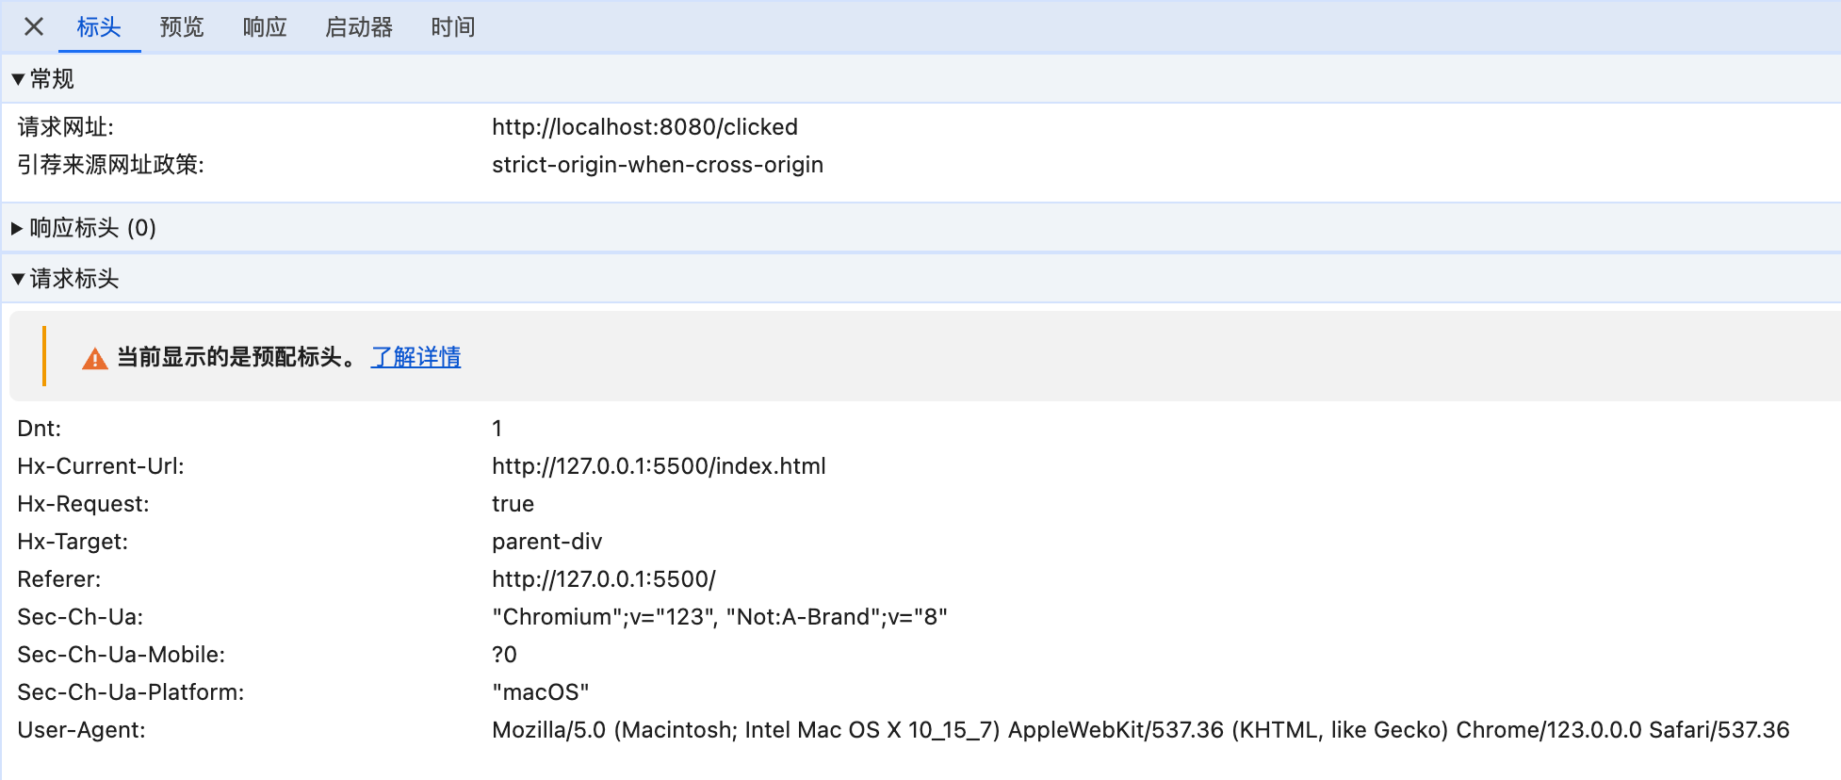Select the http://127.0.0.1:5500/index.html value

[659, 466]
